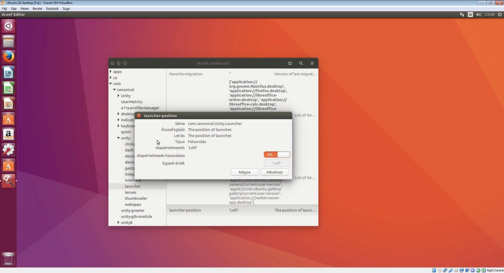Open Software Updater icon in launcher
Viewport: 504px width, 273px height.
(8, 166)
